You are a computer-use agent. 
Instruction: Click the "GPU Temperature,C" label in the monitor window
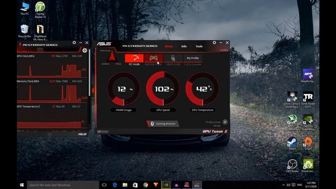(28, 107)
